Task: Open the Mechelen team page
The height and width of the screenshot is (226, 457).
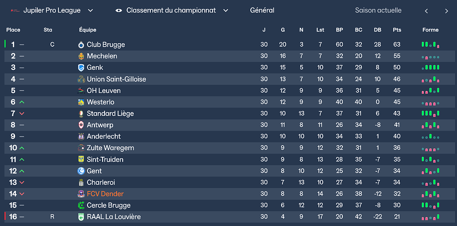Action: [102, 56]
